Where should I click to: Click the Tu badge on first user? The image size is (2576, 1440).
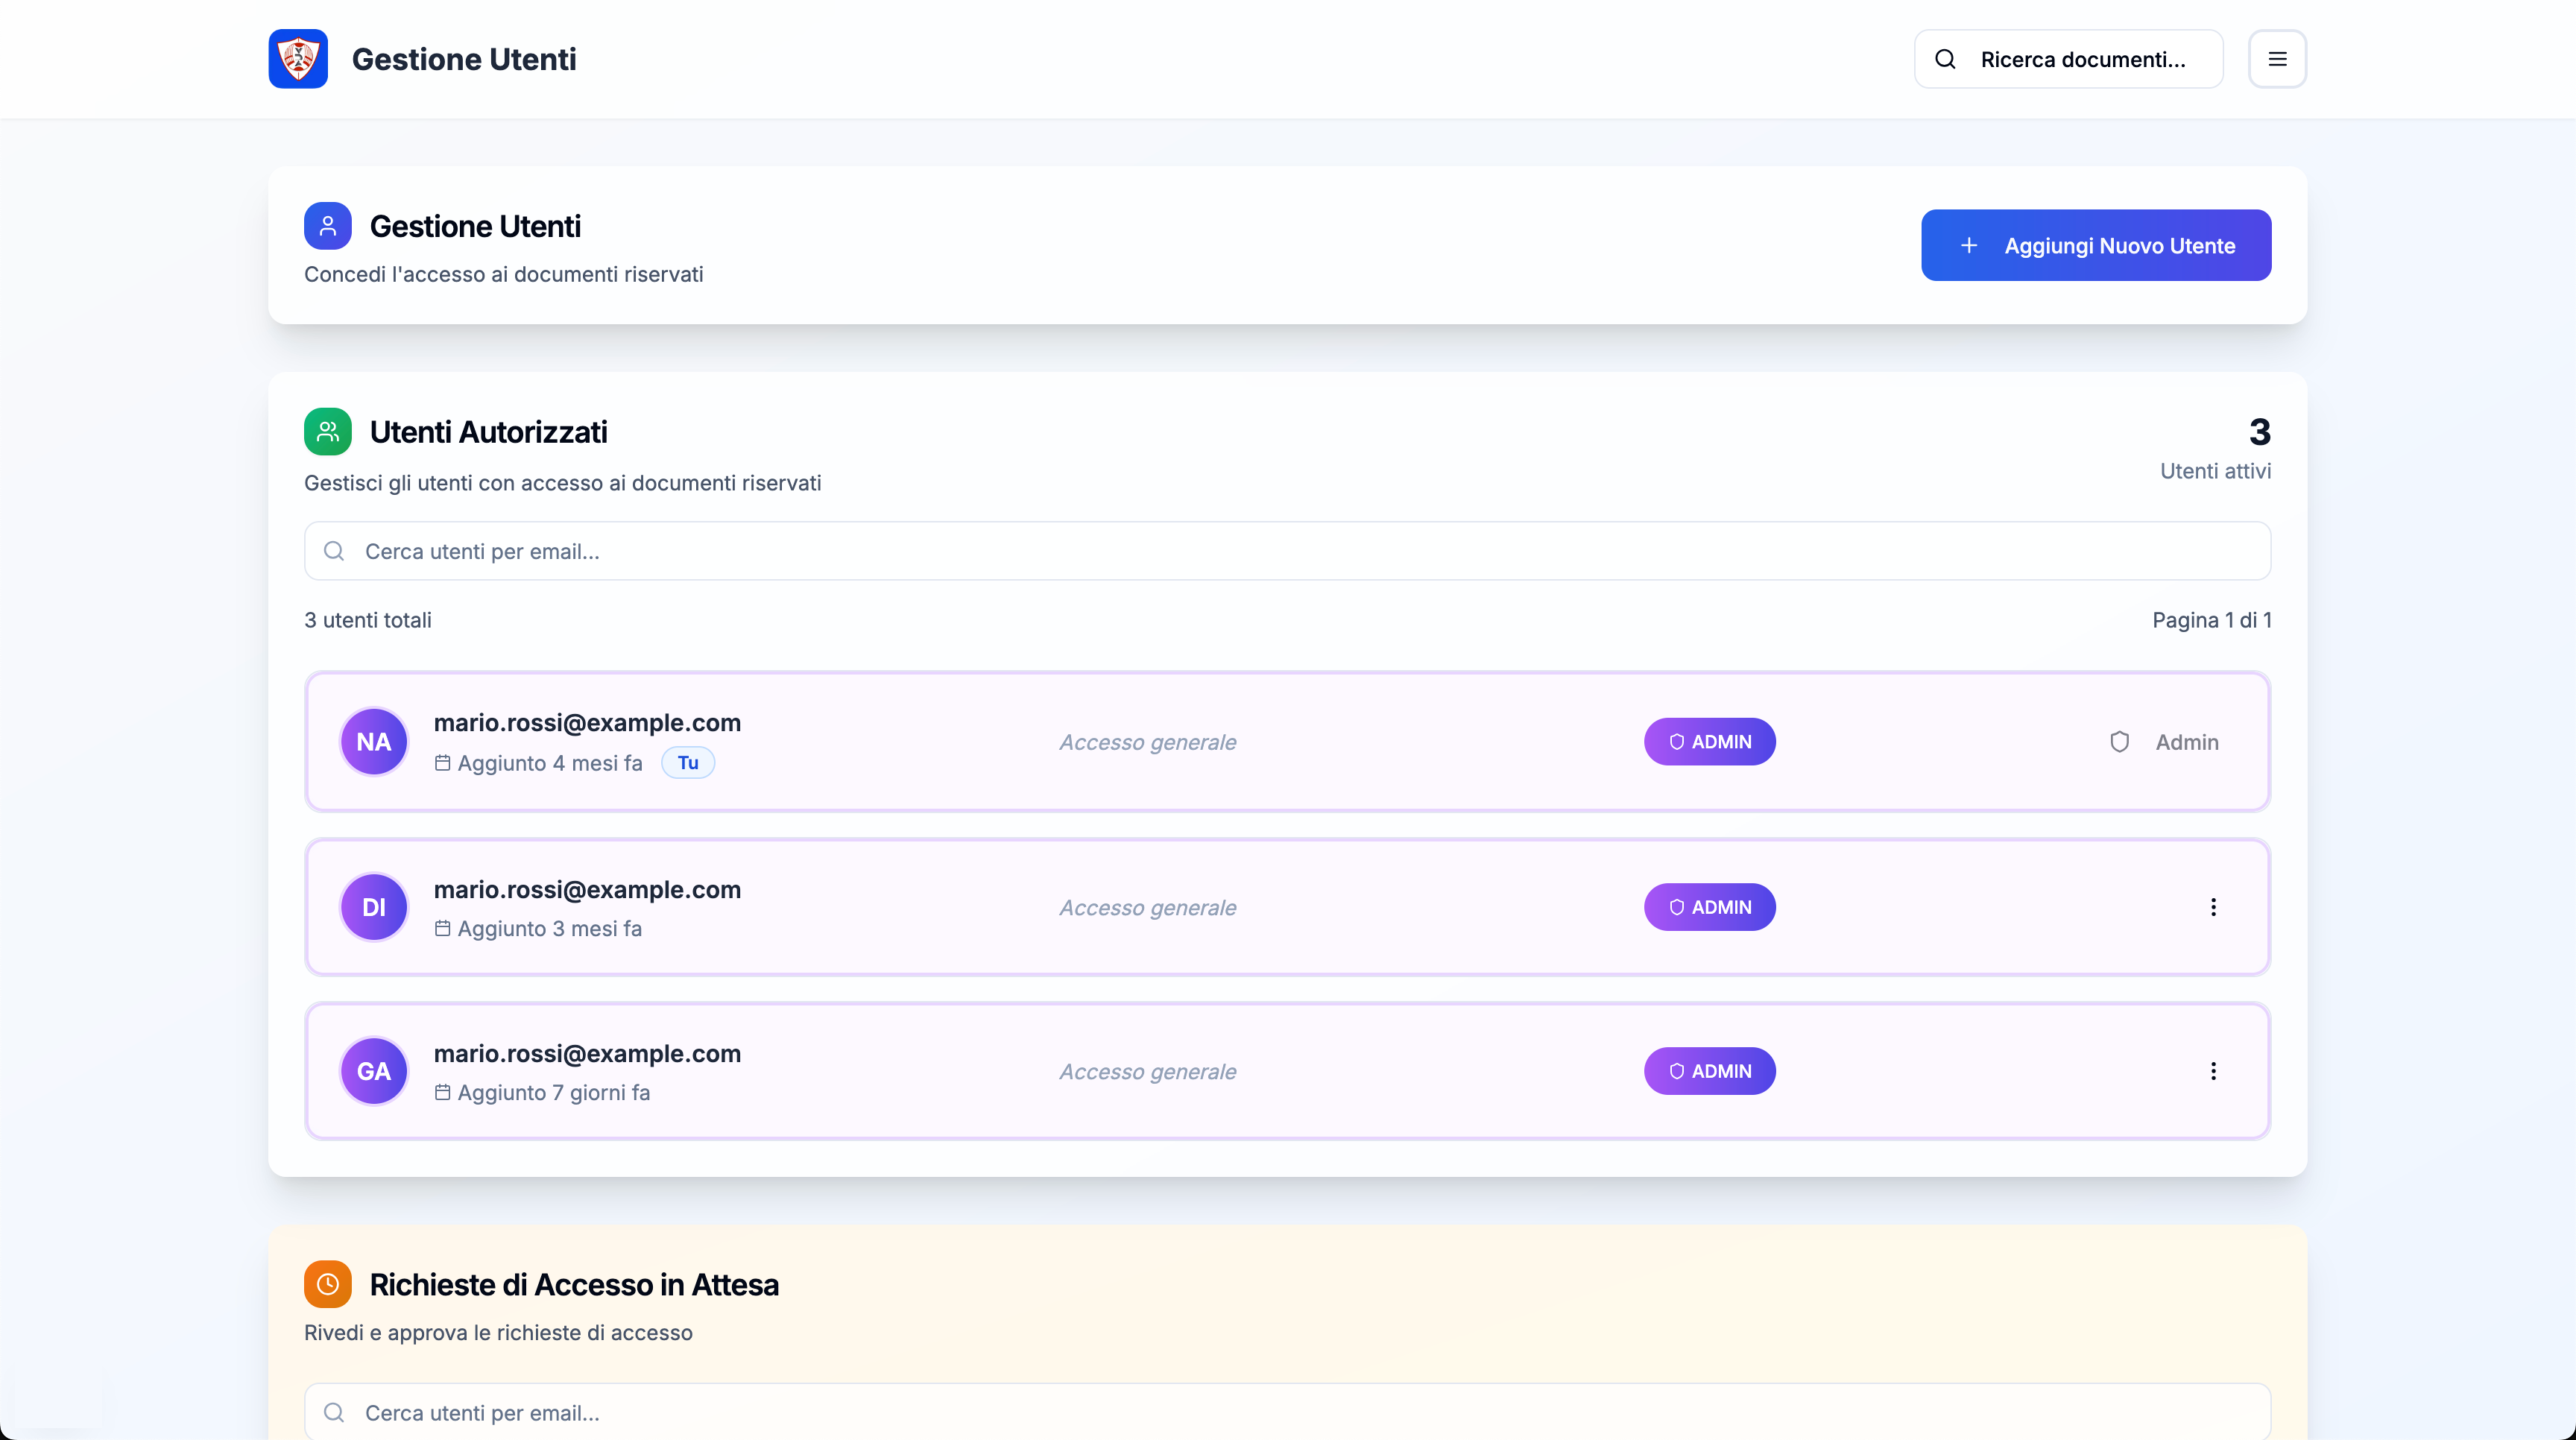pyautogui.click(x=687, y=763)
